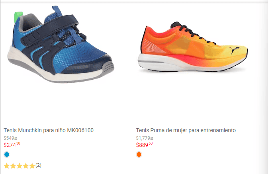
Task: Click the fourth star in the rating row
Action: (x=25, y=166)
